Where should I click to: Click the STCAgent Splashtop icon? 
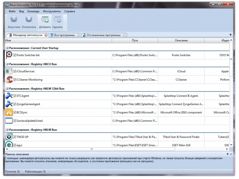coord(9,96)
